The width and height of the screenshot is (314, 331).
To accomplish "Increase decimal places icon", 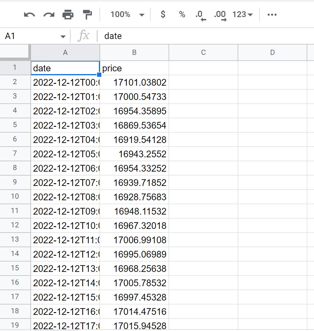I will 220,15.
